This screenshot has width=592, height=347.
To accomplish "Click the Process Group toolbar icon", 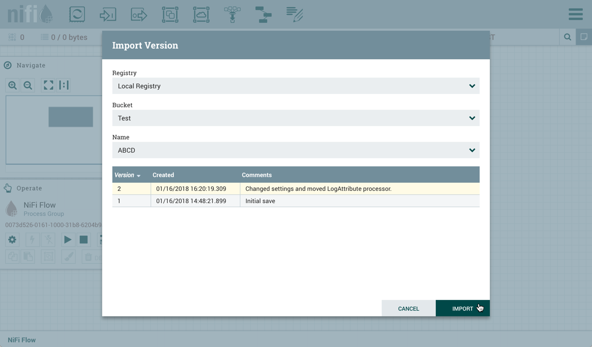I will pyautogui.click(x=170, y=14).
